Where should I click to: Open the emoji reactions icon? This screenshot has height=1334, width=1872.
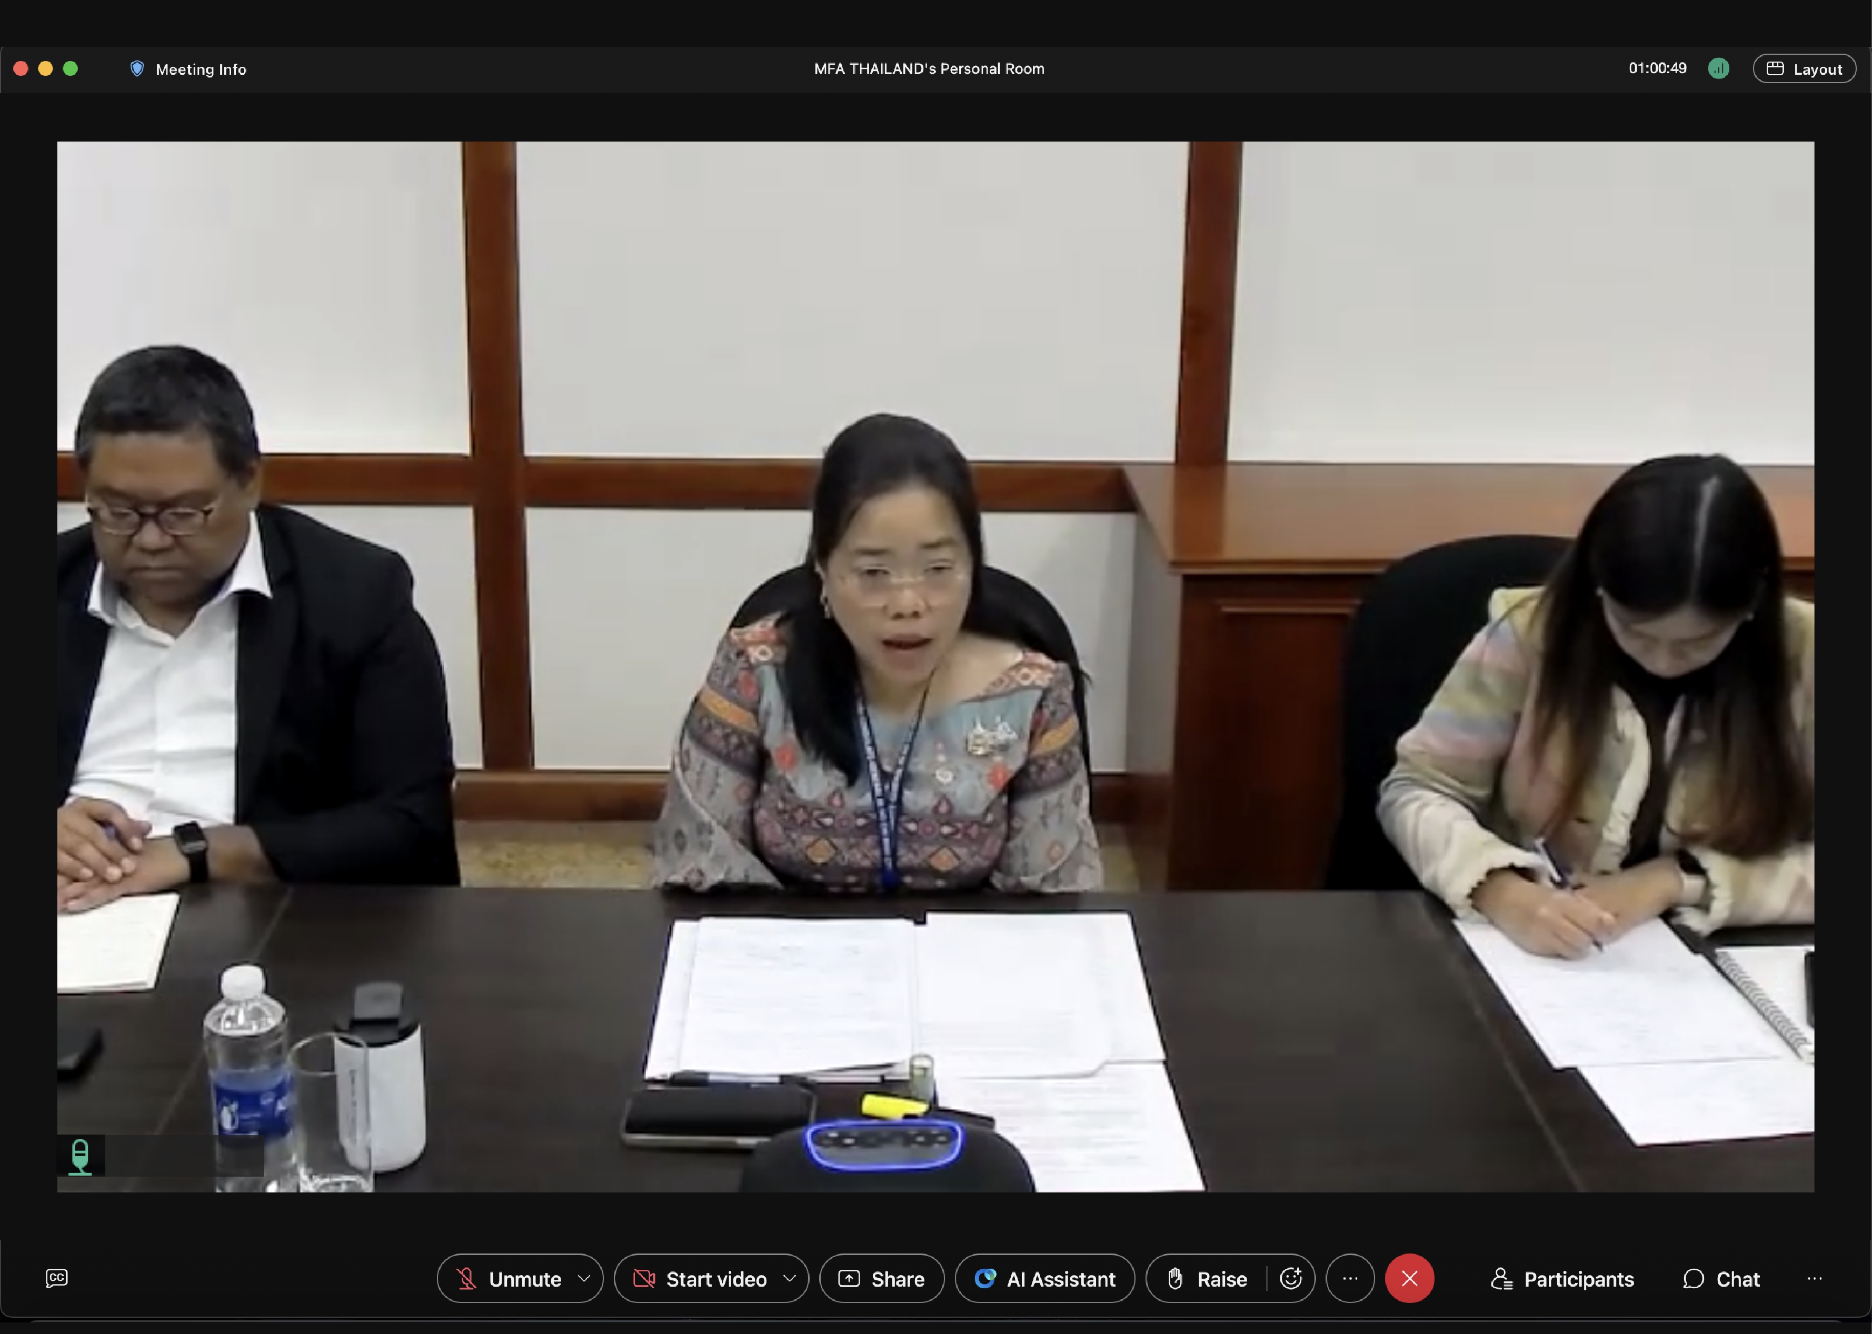(x=1291, y=1278)
